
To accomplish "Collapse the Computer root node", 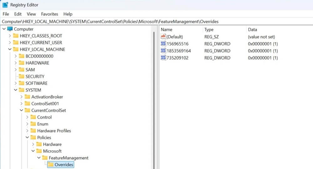I will (x=4, y=29).
